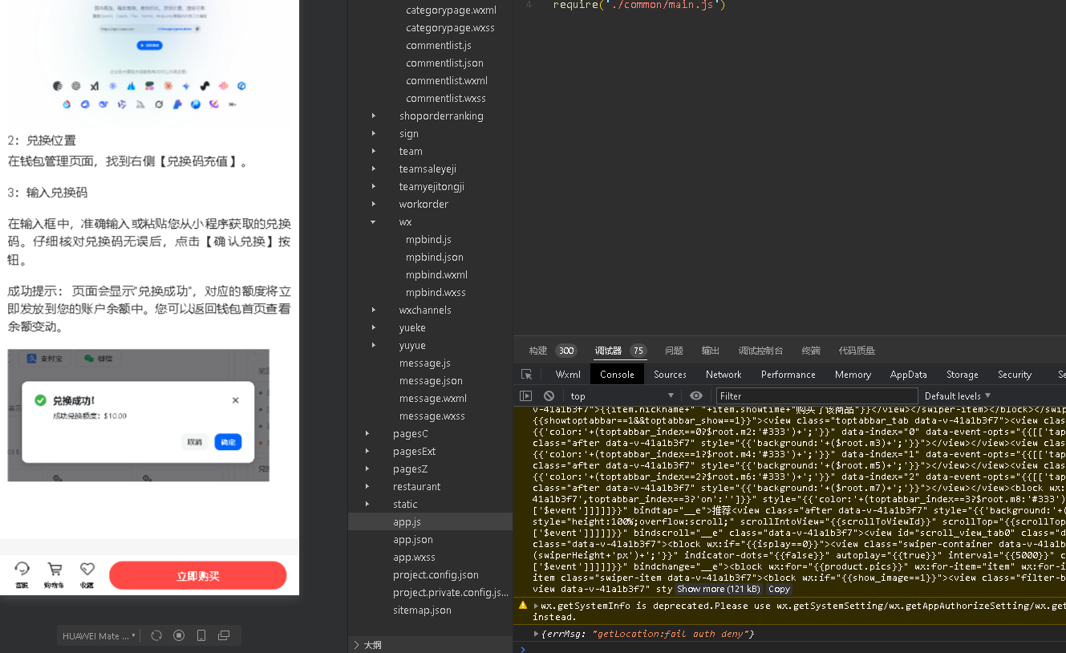Click the detach simulator window icon

224,635
